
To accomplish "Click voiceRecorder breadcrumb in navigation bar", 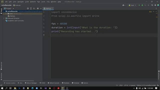I will pyautogui.click(x=6, y=5).
